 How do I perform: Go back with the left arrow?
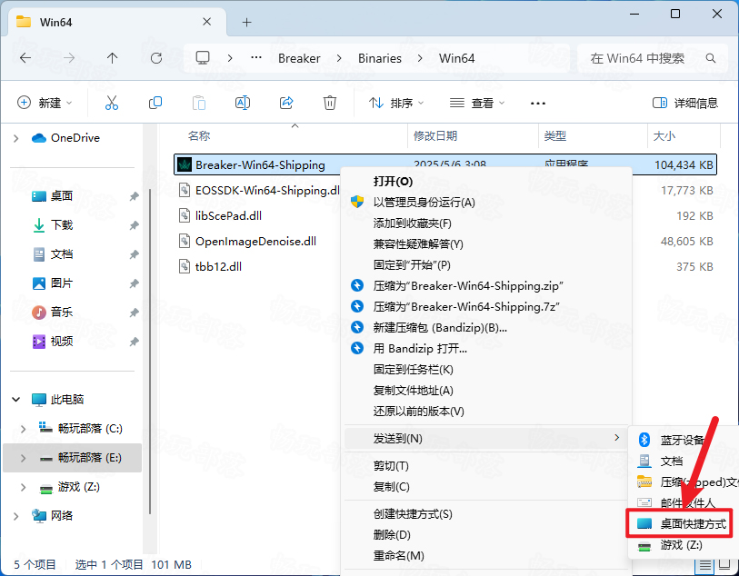click(25, 58)
